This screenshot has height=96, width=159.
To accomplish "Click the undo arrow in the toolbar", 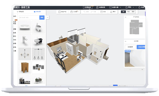I will (84, 12).
